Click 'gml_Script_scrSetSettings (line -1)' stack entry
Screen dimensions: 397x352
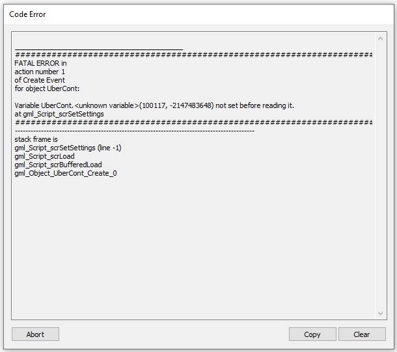(68, 148)
